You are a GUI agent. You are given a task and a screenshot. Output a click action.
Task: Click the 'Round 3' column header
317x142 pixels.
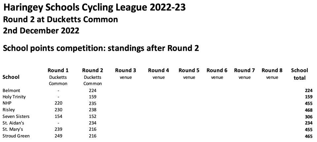click(125, 70)
